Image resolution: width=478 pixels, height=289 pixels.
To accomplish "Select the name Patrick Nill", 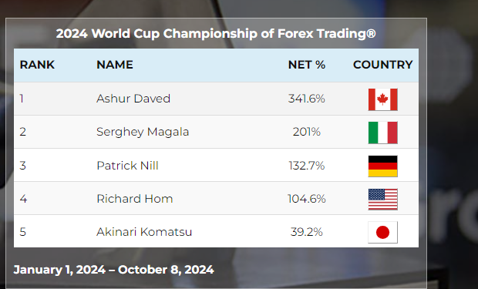I will (127, 166).
